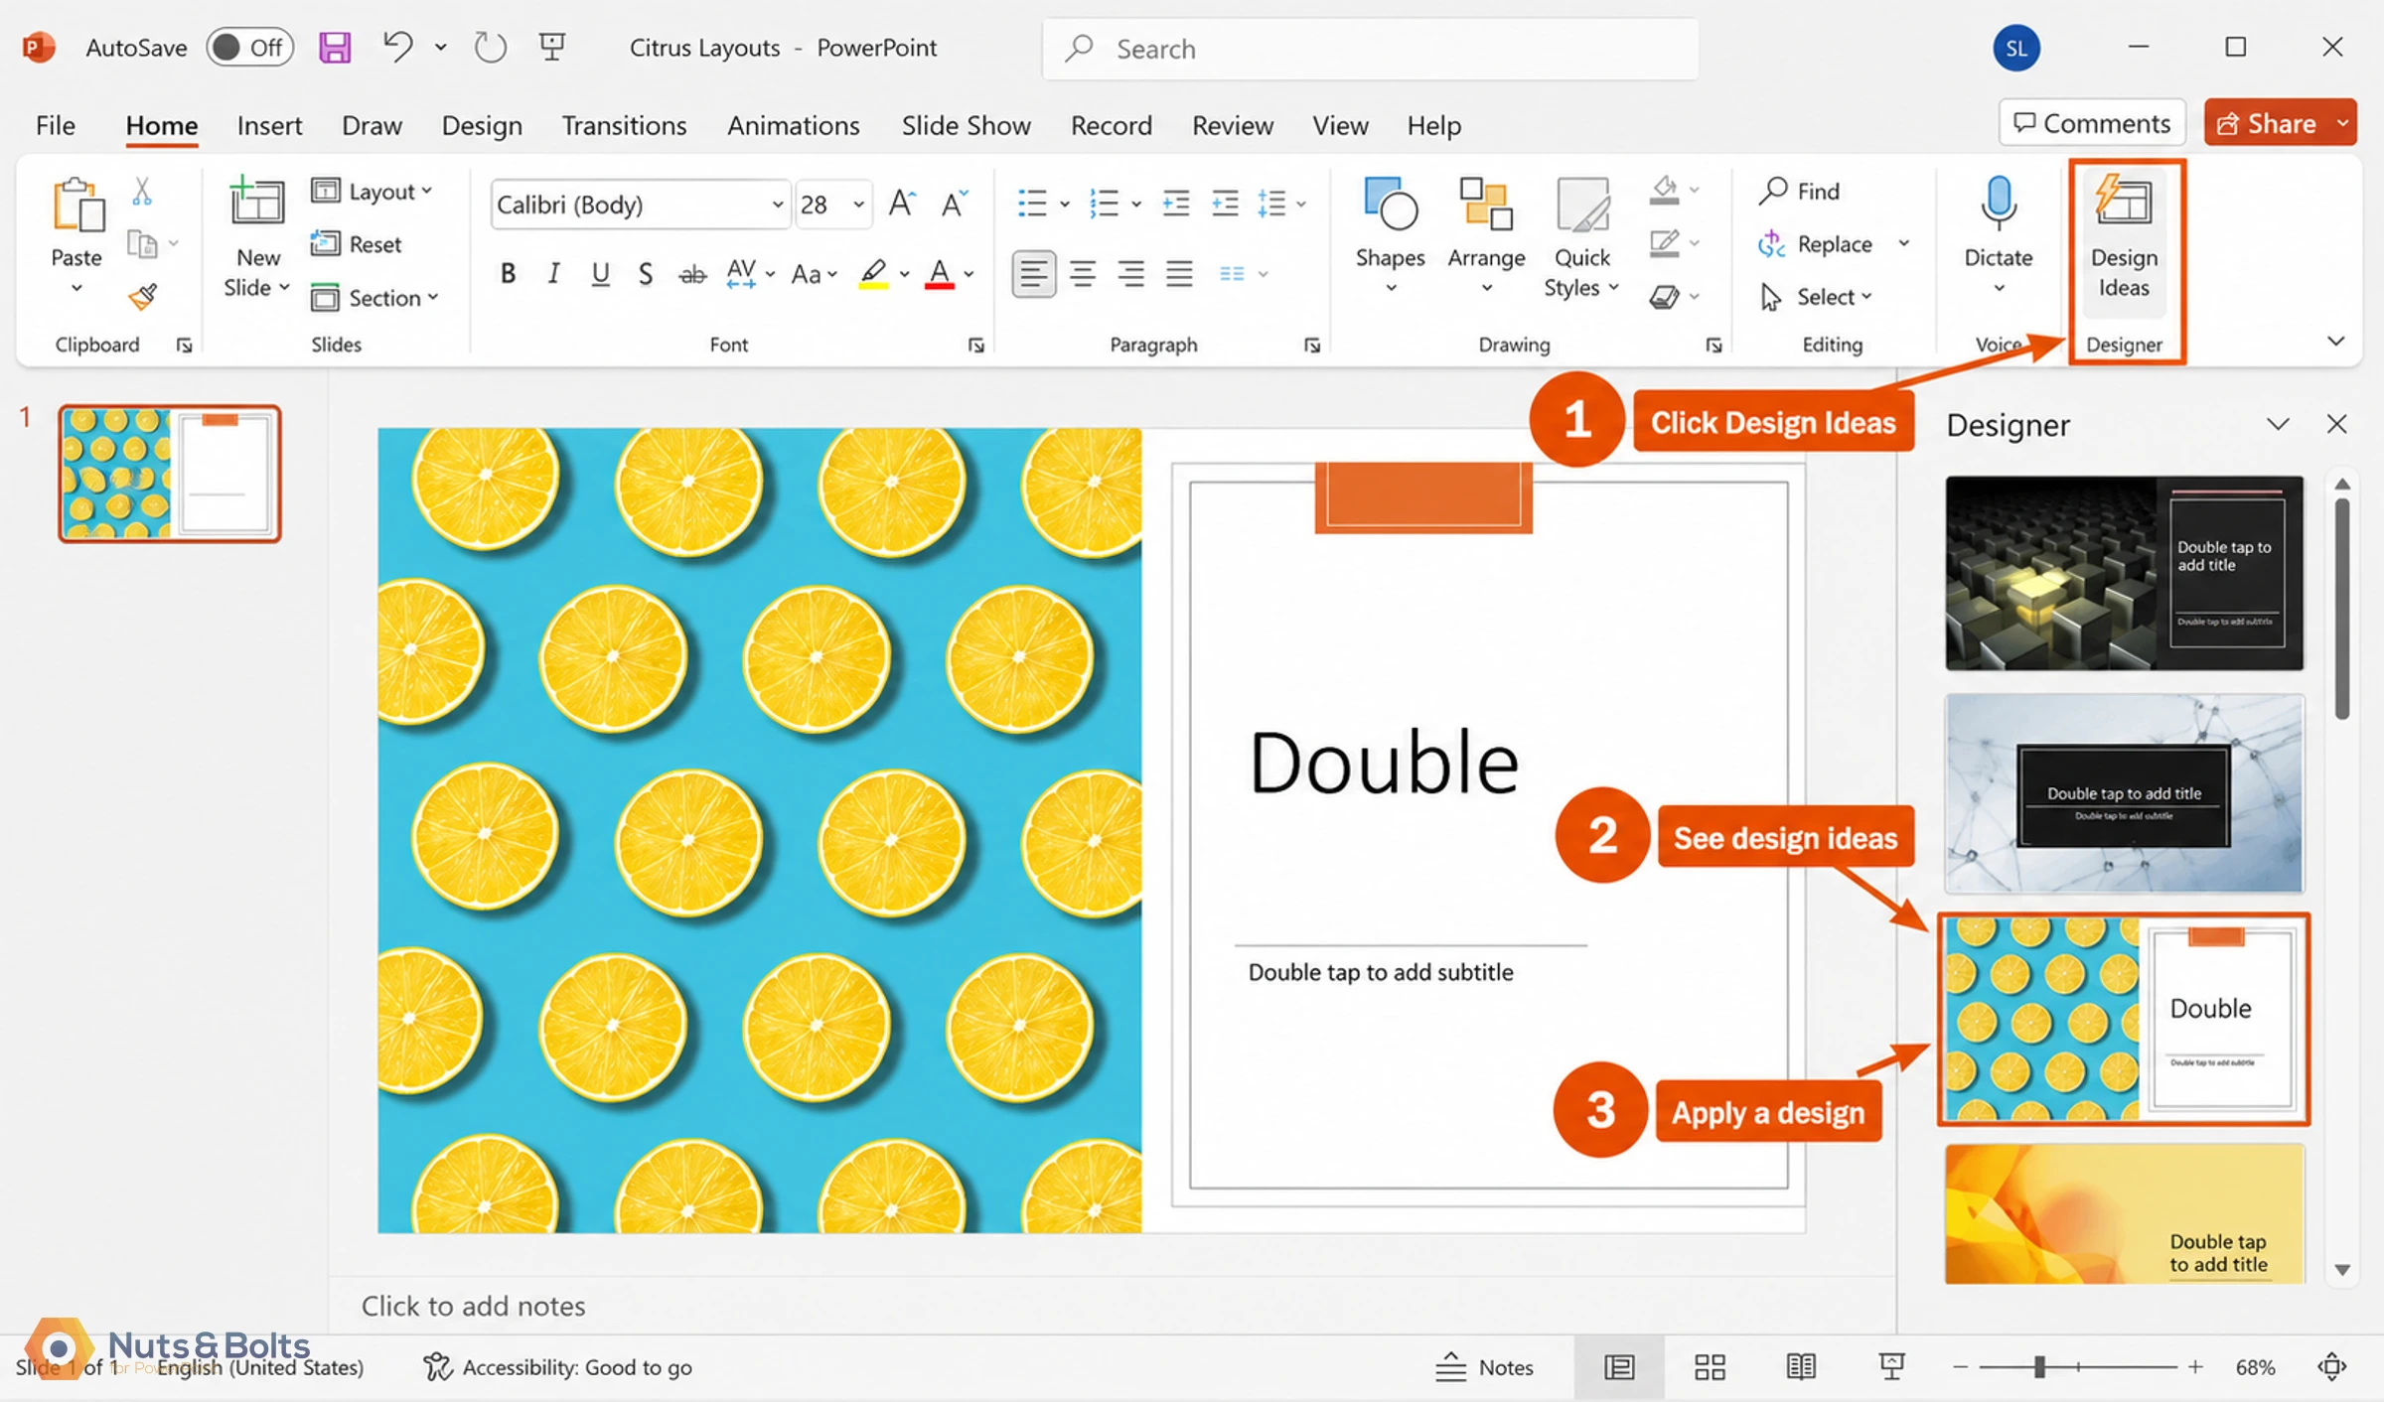
Task: Click the Redo icon
Action: [490, 47]
